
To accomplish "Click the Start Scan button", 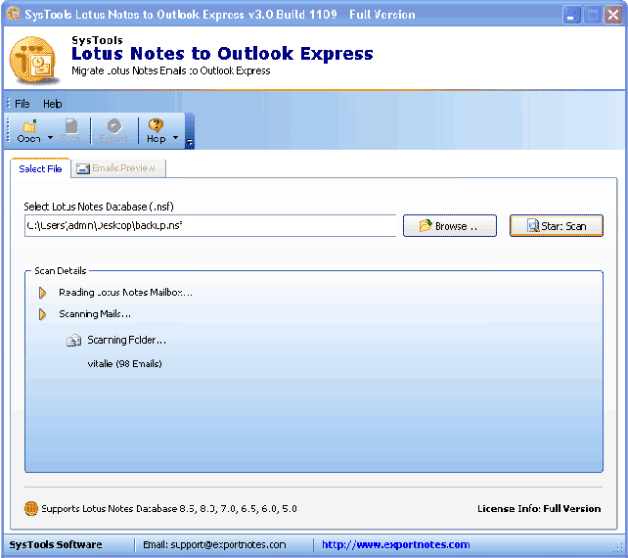I will tap(557, 226).
